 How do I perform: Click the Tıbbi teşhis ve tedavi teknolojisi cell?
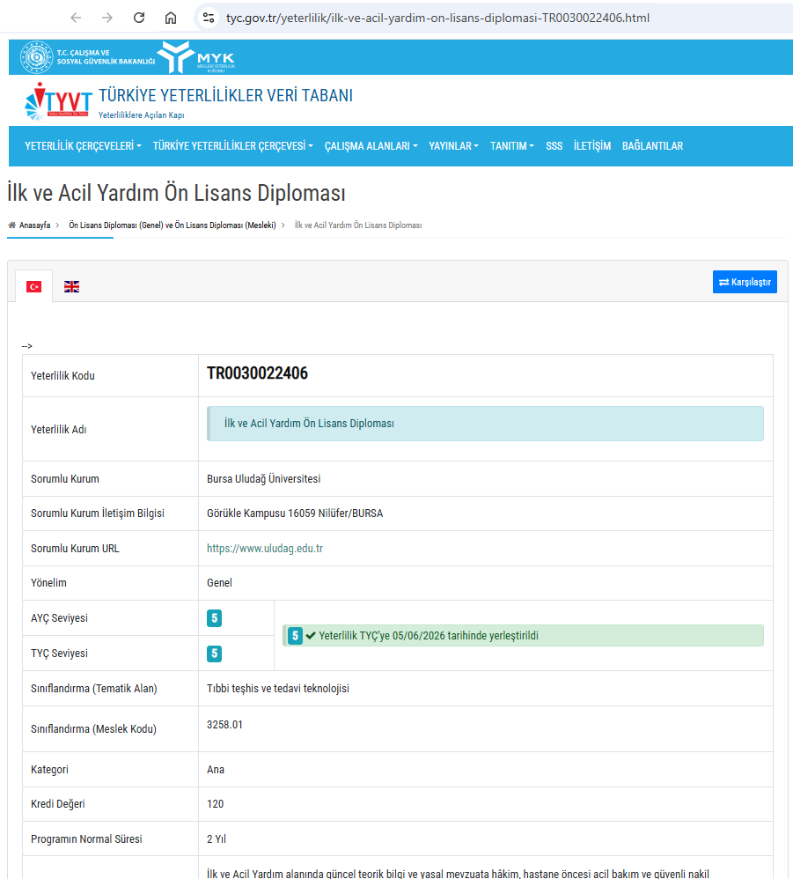[486, 689]
